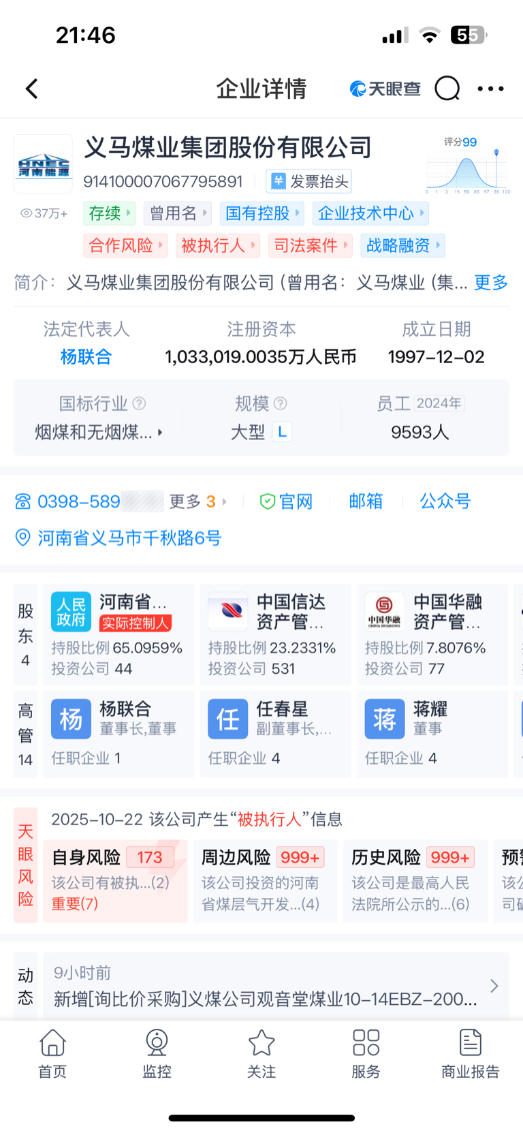The width and height of the screenshot is (523, 1133).
Task: Expand the 企业技术中心 tag
Action: coord(371,213)
